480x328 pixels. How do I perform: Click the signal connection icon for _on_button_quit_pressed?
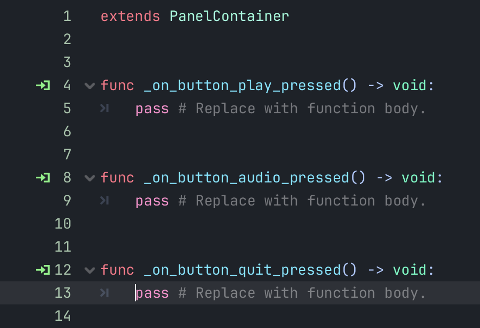click(x=42, y=270)
